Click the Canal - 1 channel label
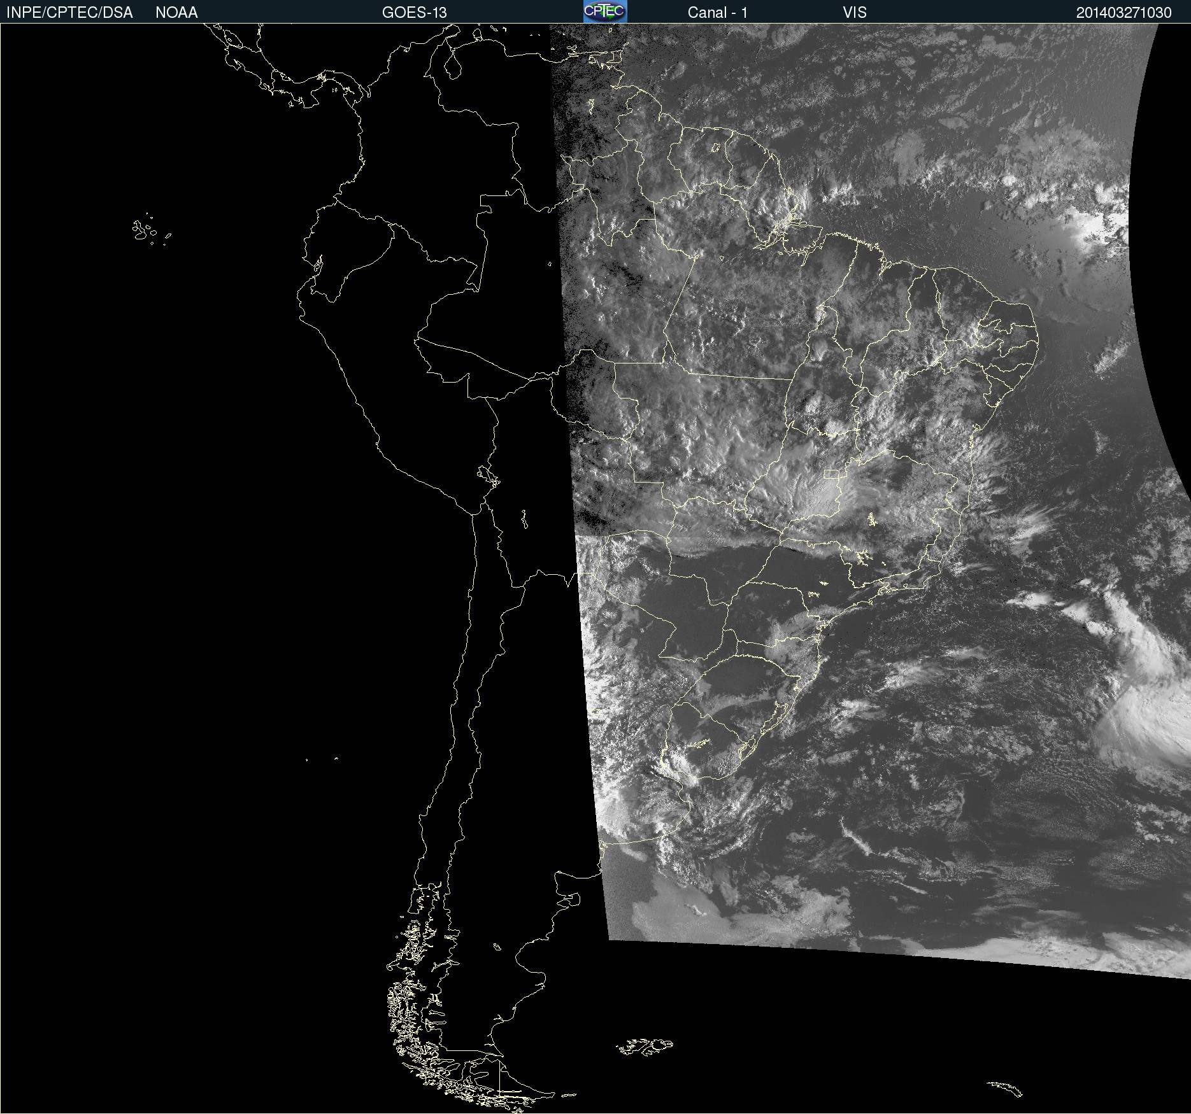 (718, 13)
